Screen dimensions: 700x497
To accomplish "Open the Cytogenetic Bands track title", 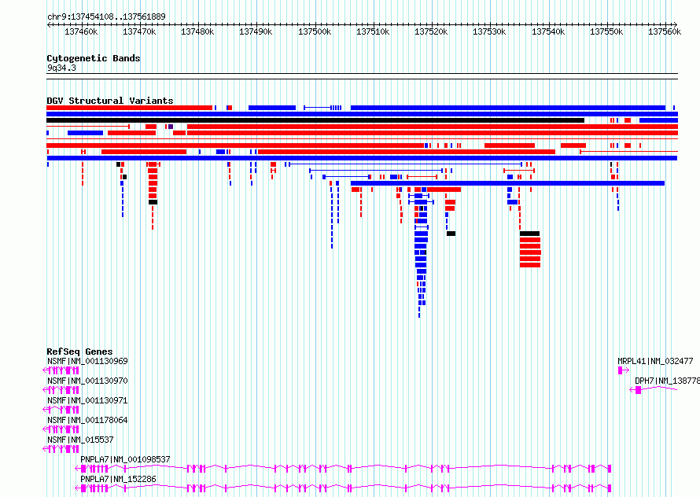I will point(94,58).
